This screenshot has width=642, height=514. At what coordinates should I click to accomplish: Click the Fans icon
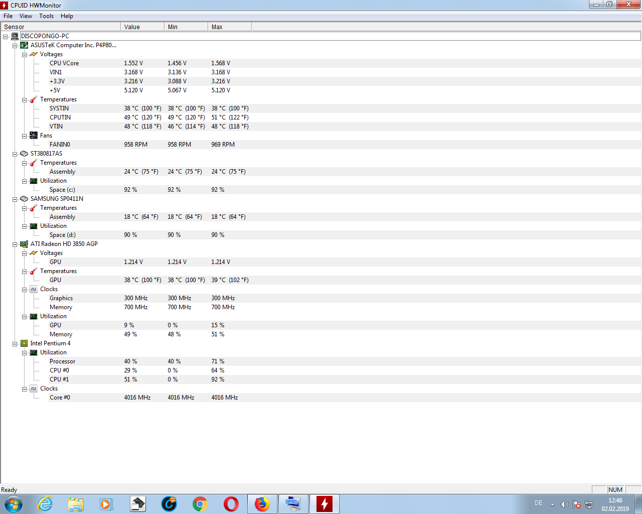pos(34,136)
